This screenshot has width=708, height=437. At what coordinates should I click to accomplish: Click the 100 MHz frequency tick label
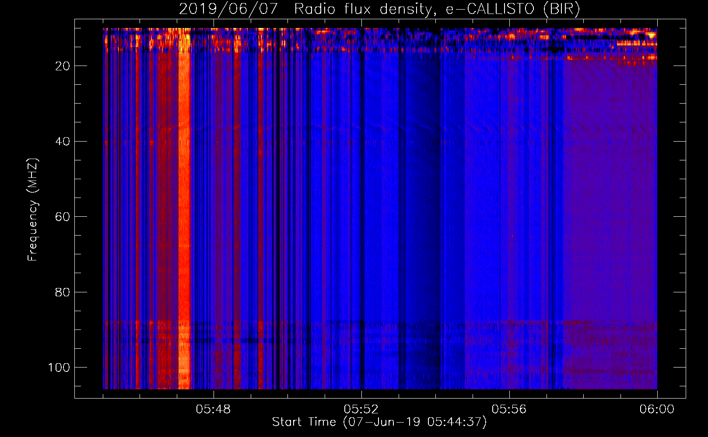point(59,368)
